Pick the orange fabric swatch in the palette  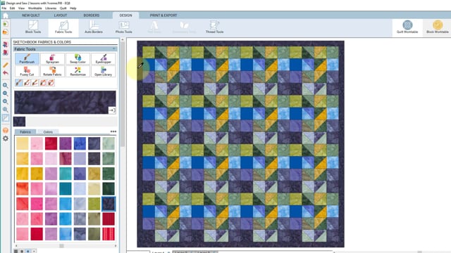point(23,189)
